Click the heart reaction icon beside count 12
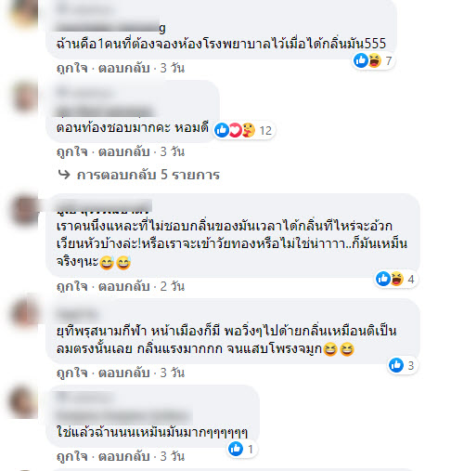Image resolution: width=451 pixels, height=471 pixels. pyautogui.click(x=235, y=130)
